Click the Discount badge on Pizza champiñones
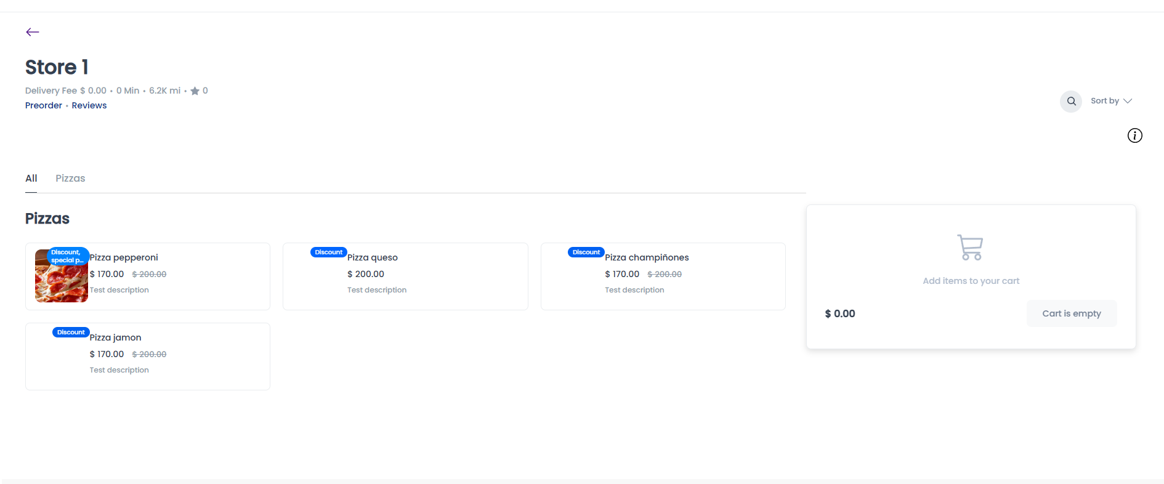The width and height of the screenshot is (1164, 484). coord(586,252)
